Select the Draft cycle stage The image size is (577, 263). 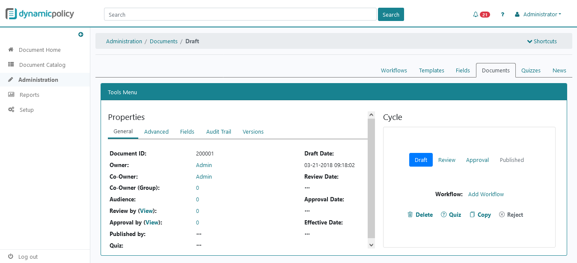(x=421, y=160)
